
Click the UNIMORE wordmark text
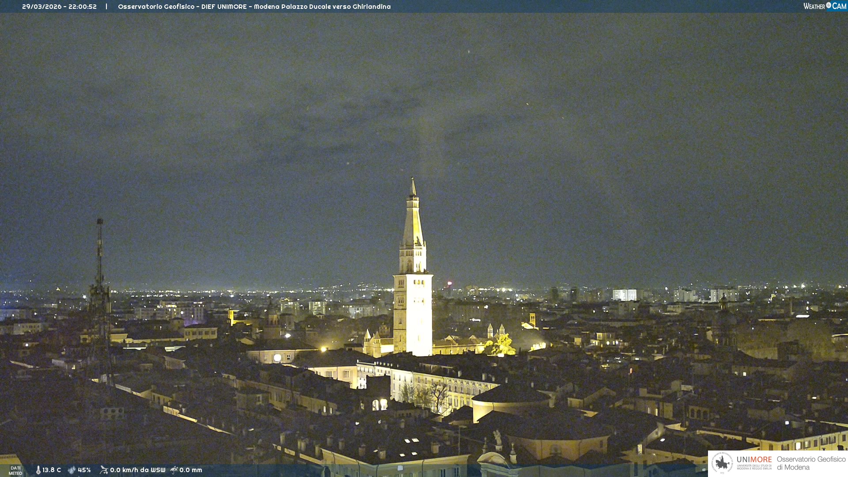(x=754, y=460)
